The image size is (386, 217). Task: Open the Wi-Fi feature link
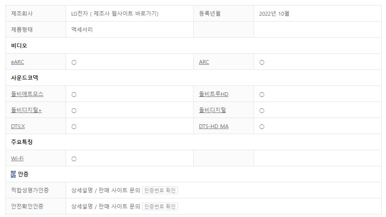(x=17, y=159)
